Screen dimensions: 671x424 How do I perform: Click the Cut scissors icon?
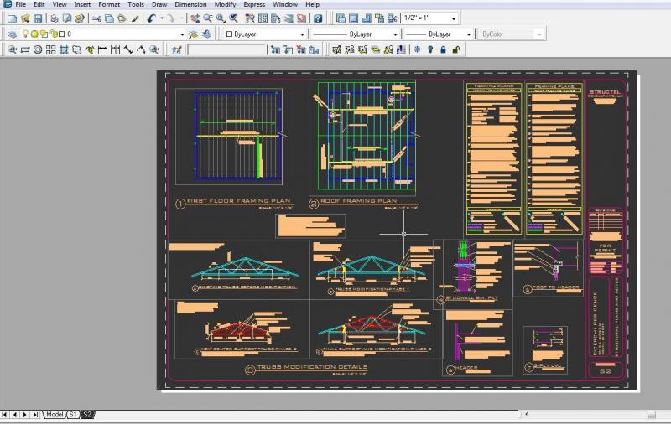[x=96, y=18]
